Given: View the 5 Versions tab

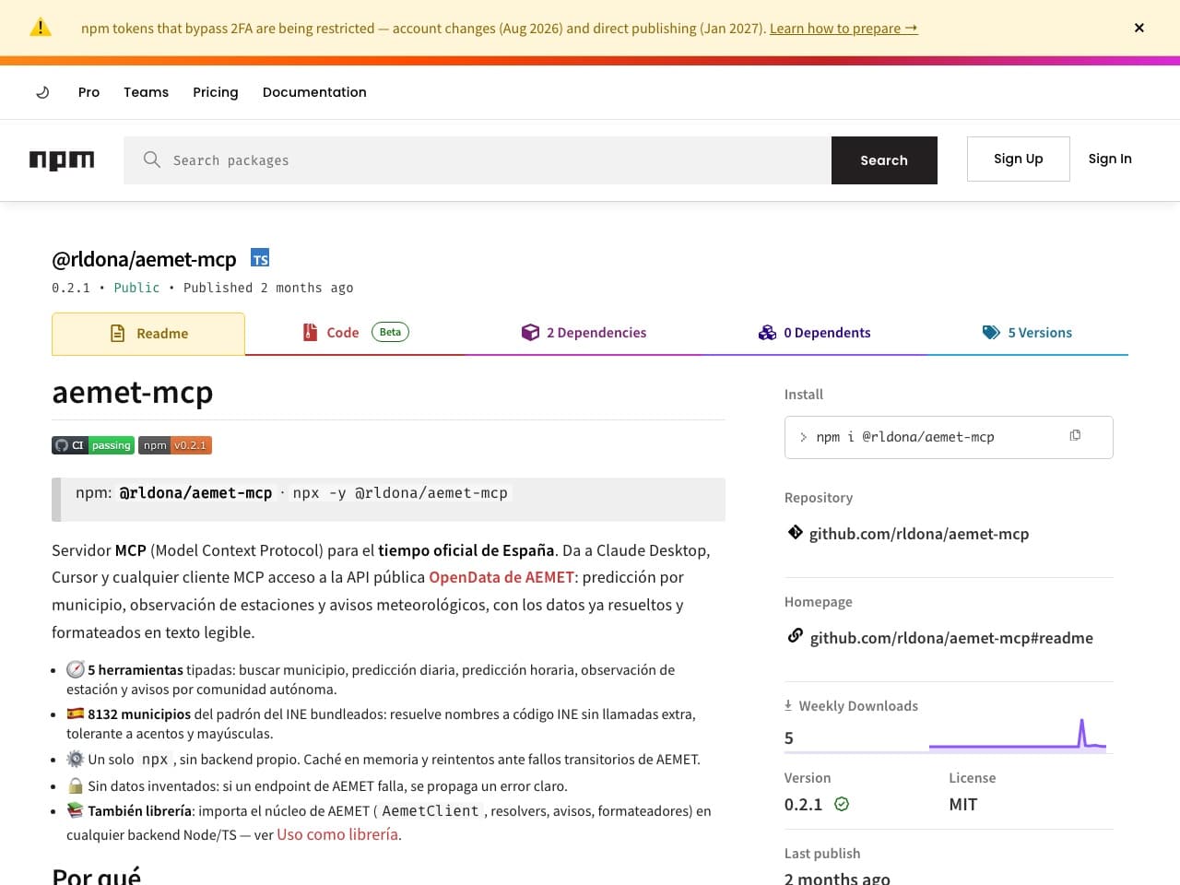Looking at the screenshot, I should [x=1027, y=333].
